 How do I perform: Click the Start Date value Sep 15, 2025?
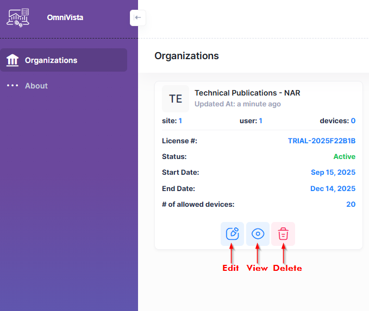click(333, 172)
